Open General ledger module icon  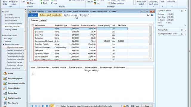tap(5, 88)
